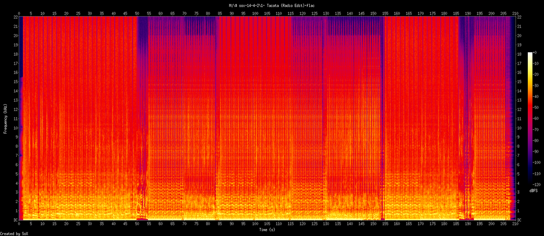Click the 'Created by SoX' text
Viewport: 544px width, 236px height.
point(14,233)
